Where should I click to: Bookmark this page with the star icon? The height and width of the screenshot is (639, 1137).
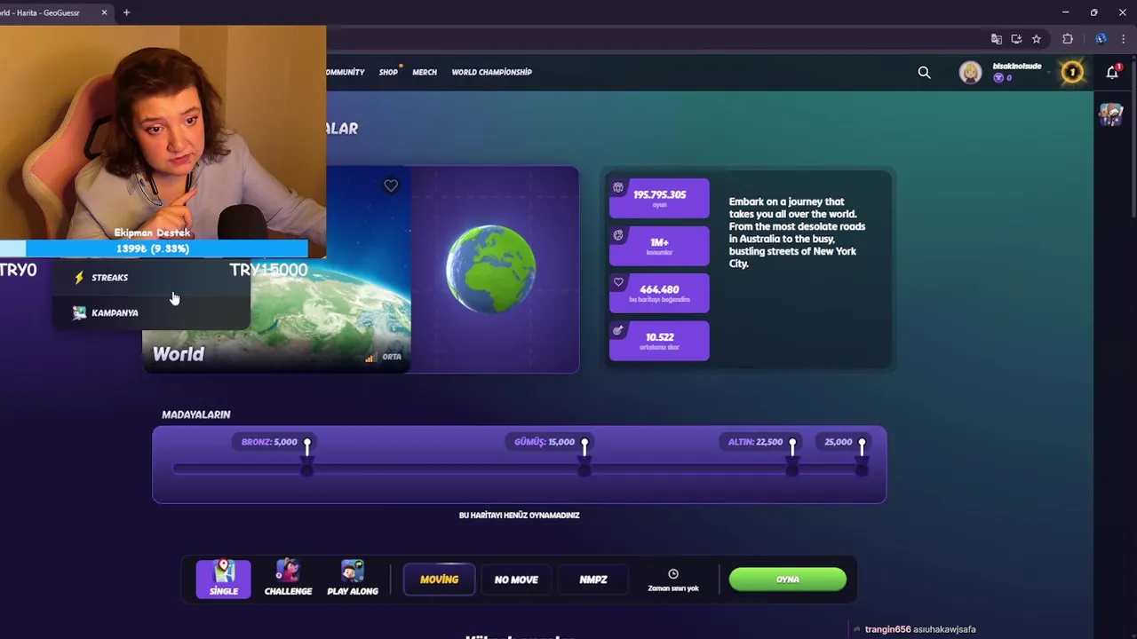[1036, 39]
